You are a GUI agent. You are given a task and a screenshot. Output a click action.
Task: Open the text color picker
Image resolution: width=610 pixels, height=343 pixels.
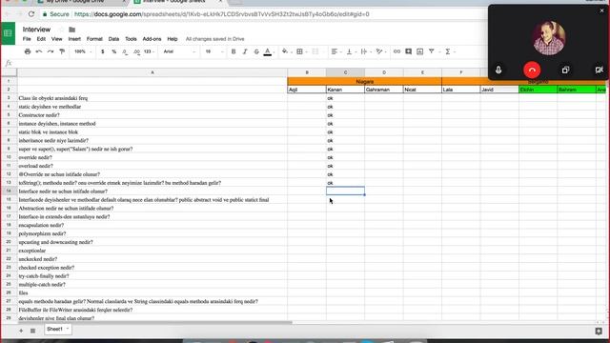tap(268, 51)
